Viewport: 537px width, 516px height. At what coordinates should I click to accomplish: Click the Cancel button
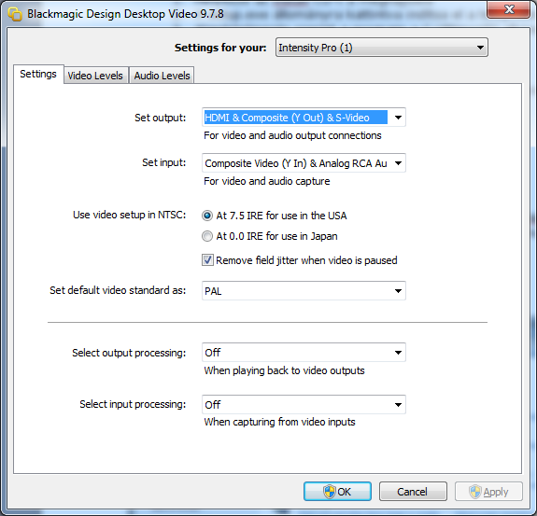click(x=413, y=492)
